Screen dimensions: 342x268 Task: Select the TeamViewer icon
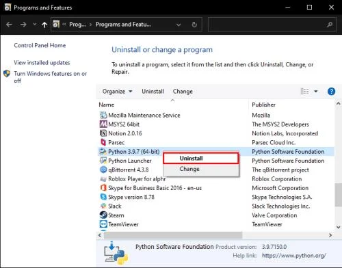click(103, 224)
